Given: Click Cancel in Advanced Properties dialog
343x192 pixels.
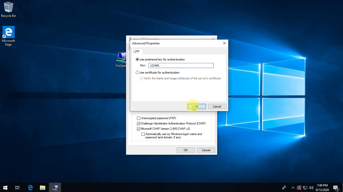Looking at the screenshot, I should point(217,107).
